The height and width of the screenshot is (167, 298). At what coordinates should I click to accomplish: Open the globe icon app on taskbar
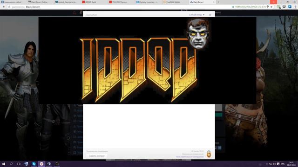[49, 164]
